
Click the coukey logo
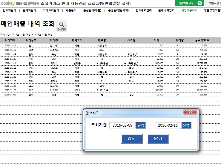point(7,3)
